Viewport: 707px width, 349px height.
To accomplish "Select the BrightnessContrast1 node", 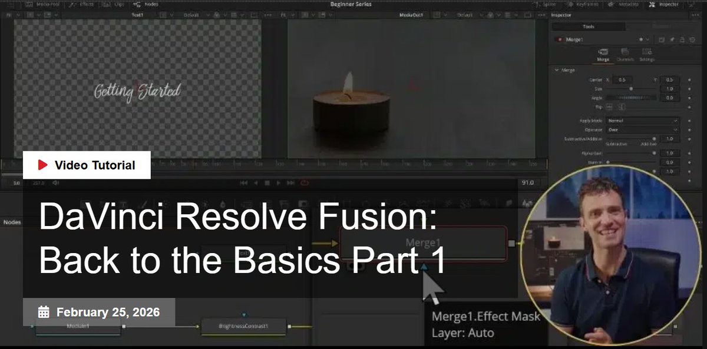I will (244, 326).
